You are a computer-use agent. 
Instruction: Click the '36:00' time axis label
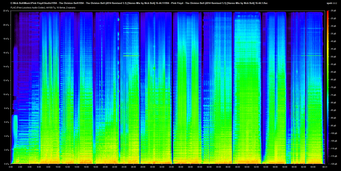[x=180, y=167]
